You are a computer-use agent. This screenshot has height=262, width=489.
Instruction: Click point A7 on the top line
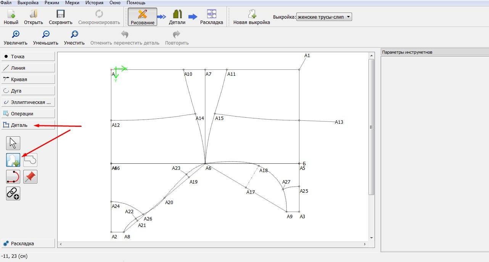coord(205,70)
